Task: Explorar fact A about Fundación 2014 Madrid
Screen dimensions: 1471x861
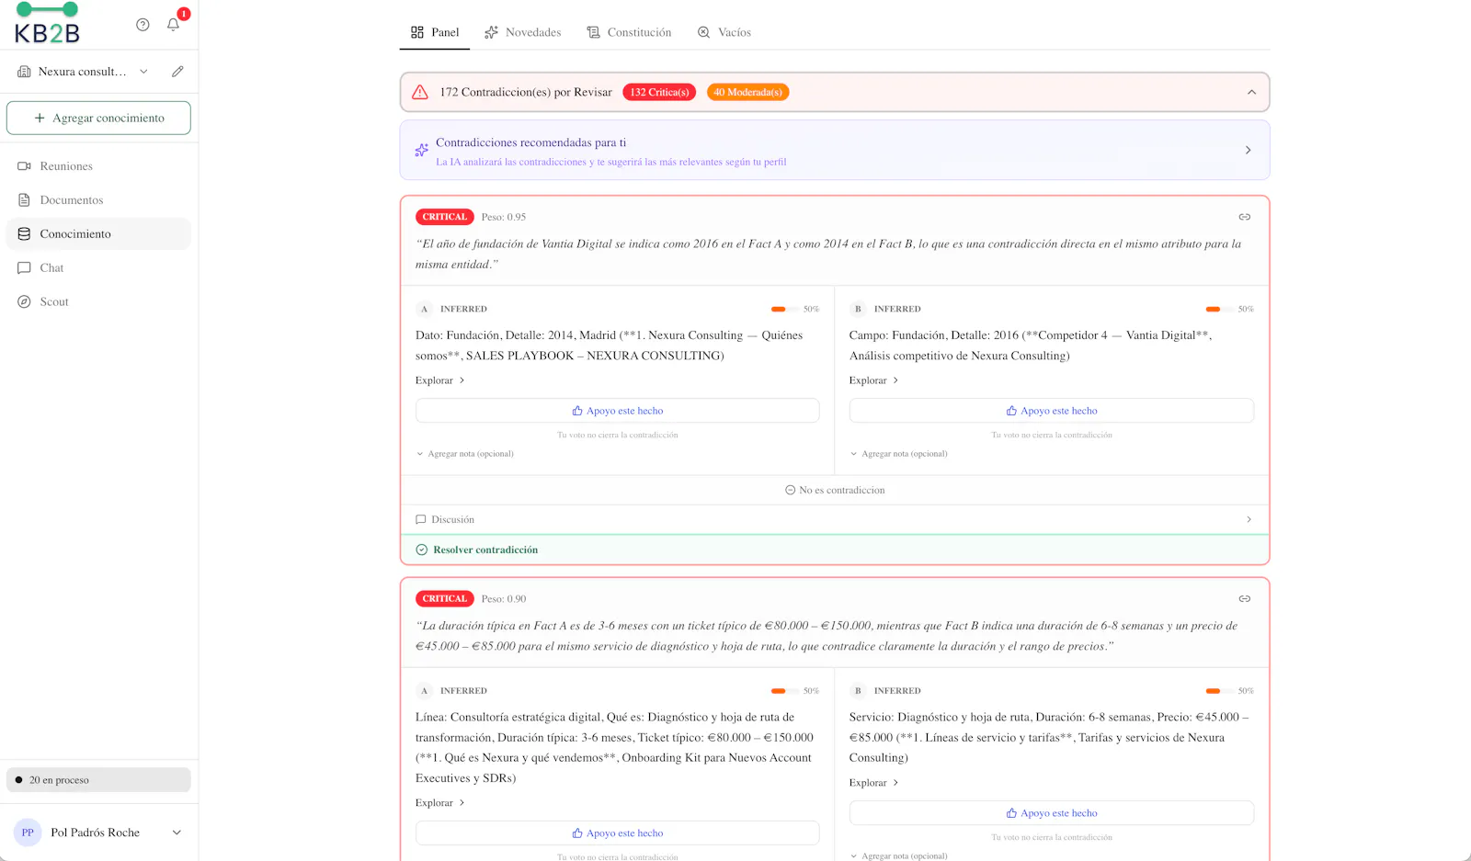Action: point(439,380)
